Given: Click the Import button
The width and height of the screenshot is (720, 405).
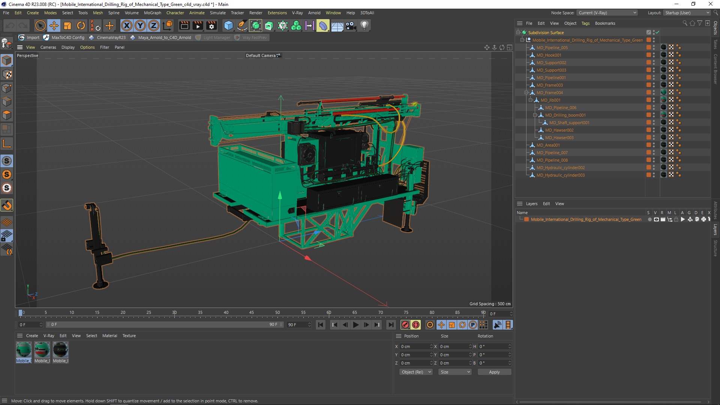Looking at the screenshot, I should click(x=29, y=37).
